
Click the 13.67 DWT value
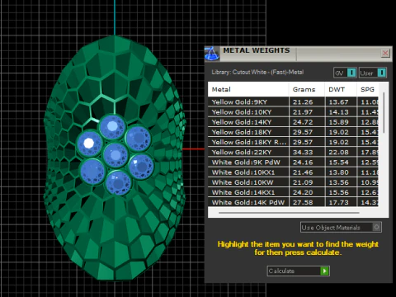click(338, 102)
